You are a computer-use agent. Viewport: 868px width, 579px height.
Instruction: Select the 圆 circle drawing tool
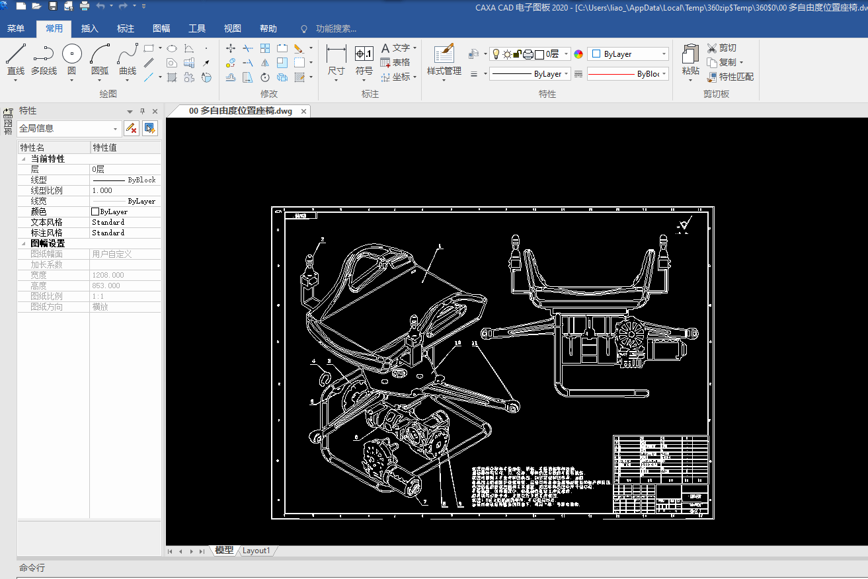(x=71, y=54)
